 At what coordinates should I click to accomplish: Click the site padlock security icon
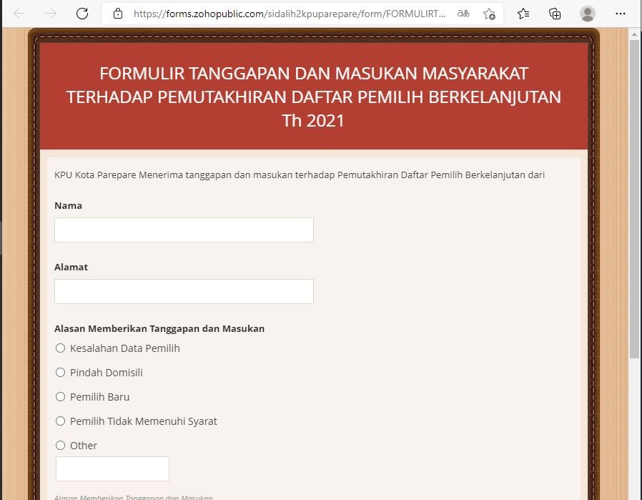pyautogui.click(x=118, y=14)
